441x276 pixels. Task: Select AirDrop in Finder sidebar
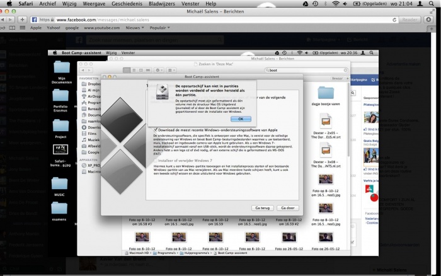91,96
